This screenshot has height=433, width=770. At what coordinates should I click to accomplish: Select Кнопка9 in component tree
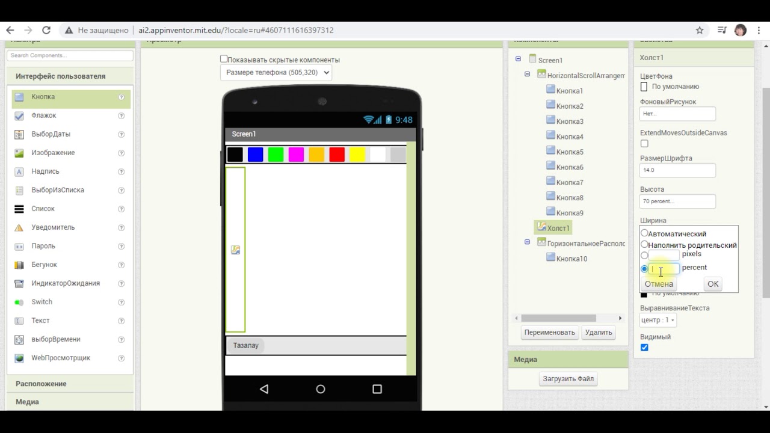click(569, 213)
